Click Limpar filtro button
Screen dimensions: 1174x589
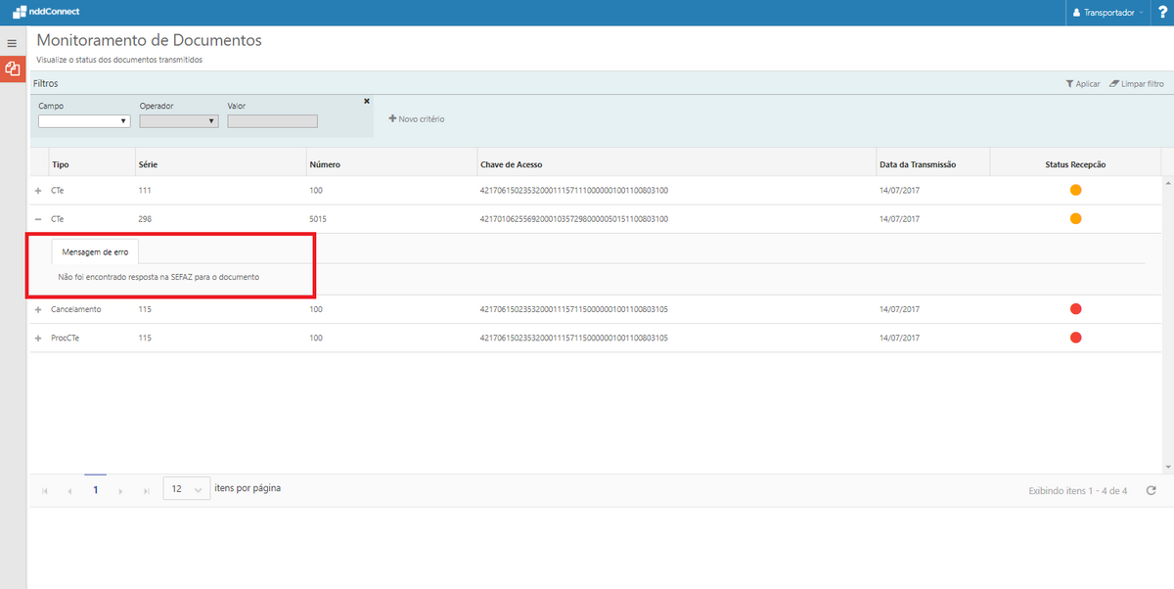click(1136, 84)
